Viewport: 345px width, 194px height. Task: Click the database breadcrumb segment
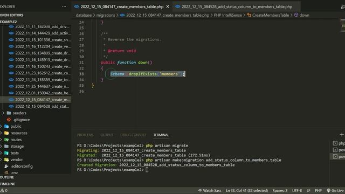[84, 15]
